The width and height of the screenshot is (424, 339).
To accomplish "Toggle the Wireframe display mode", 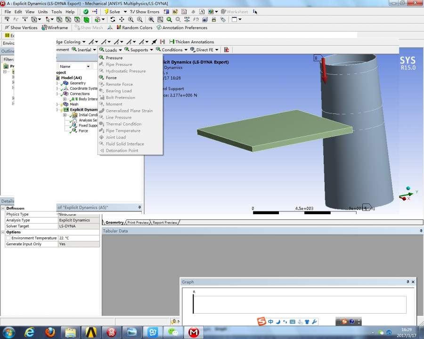I will (x=55, y=28).
